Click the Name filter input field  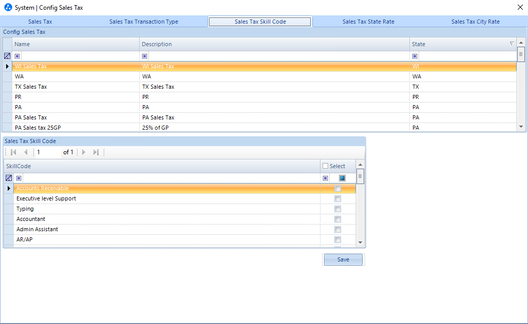tap(80, 56)
